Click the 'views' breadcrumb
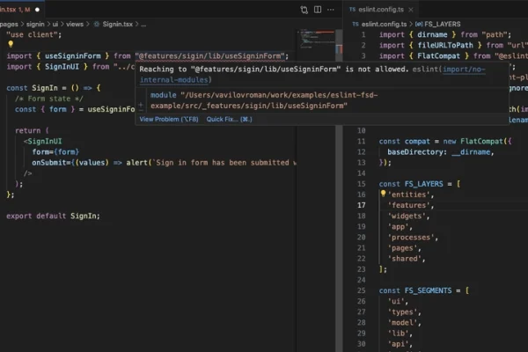The height and width of the screenshot is (352, 528). click(x=75, y=25)
